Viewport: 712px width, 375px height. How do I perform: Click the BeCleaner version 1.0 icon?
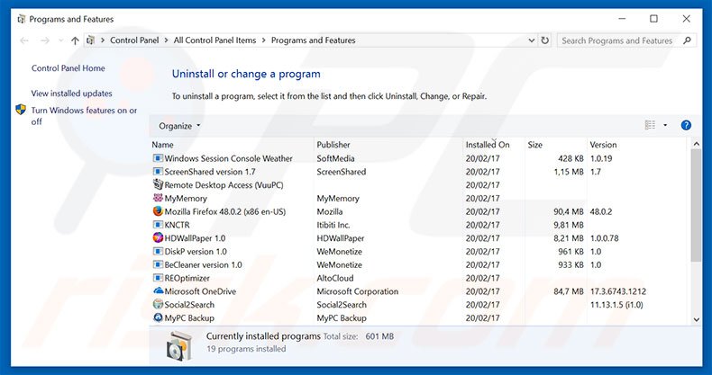(158, 264)
